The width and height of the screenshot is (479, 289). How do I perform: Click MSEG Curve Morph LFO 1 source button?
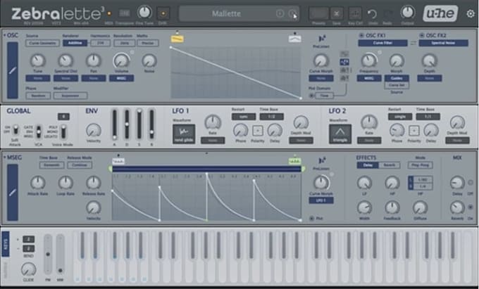click(321, 200)
